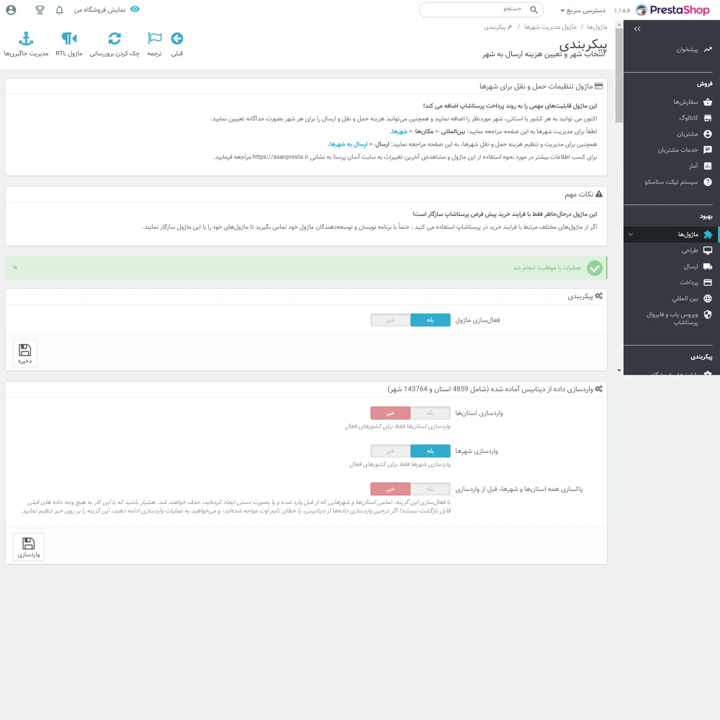Click the 'واردسازی استان‌ها فقط برای کشورهای فعال' hint
720x720 pixels.
click(397, 426)
